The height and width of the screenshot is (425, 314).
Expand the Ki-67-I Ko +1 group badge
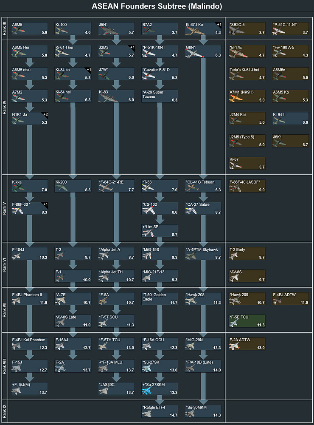pyautogui.click(x=219, y=25)
